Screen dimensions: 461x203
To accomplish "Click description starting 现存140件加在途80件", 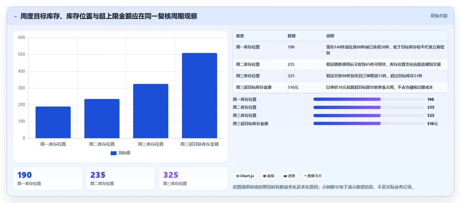I will tap(385, 50).
